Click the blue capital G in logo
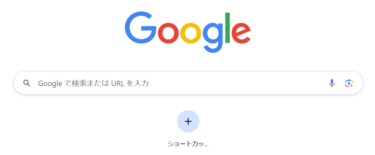This screenshot has width=375, height=155. click(x=141, y=28)
